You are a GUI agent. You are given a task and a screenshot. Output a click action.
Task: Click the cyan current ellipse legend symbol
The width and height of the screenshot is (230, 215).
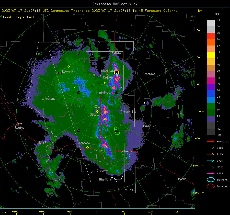point(211,180)
